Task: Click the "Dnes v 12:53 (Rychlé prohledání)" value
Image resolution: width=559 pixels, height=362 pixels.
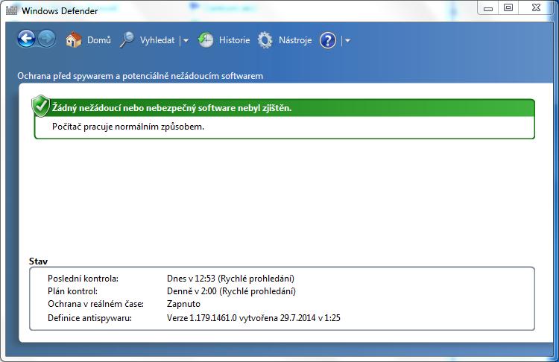Action: [230, 279]
